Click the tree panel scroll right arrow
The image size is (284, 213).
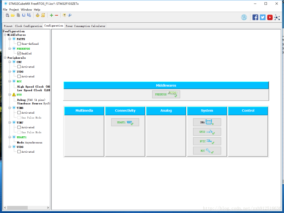[x=48, y=208]
